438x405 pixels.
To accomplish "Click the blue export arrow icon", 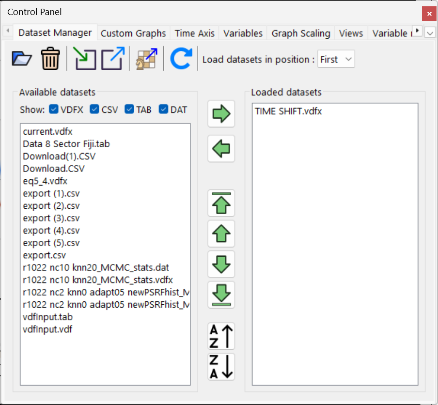I will click(x=112, y=59).
